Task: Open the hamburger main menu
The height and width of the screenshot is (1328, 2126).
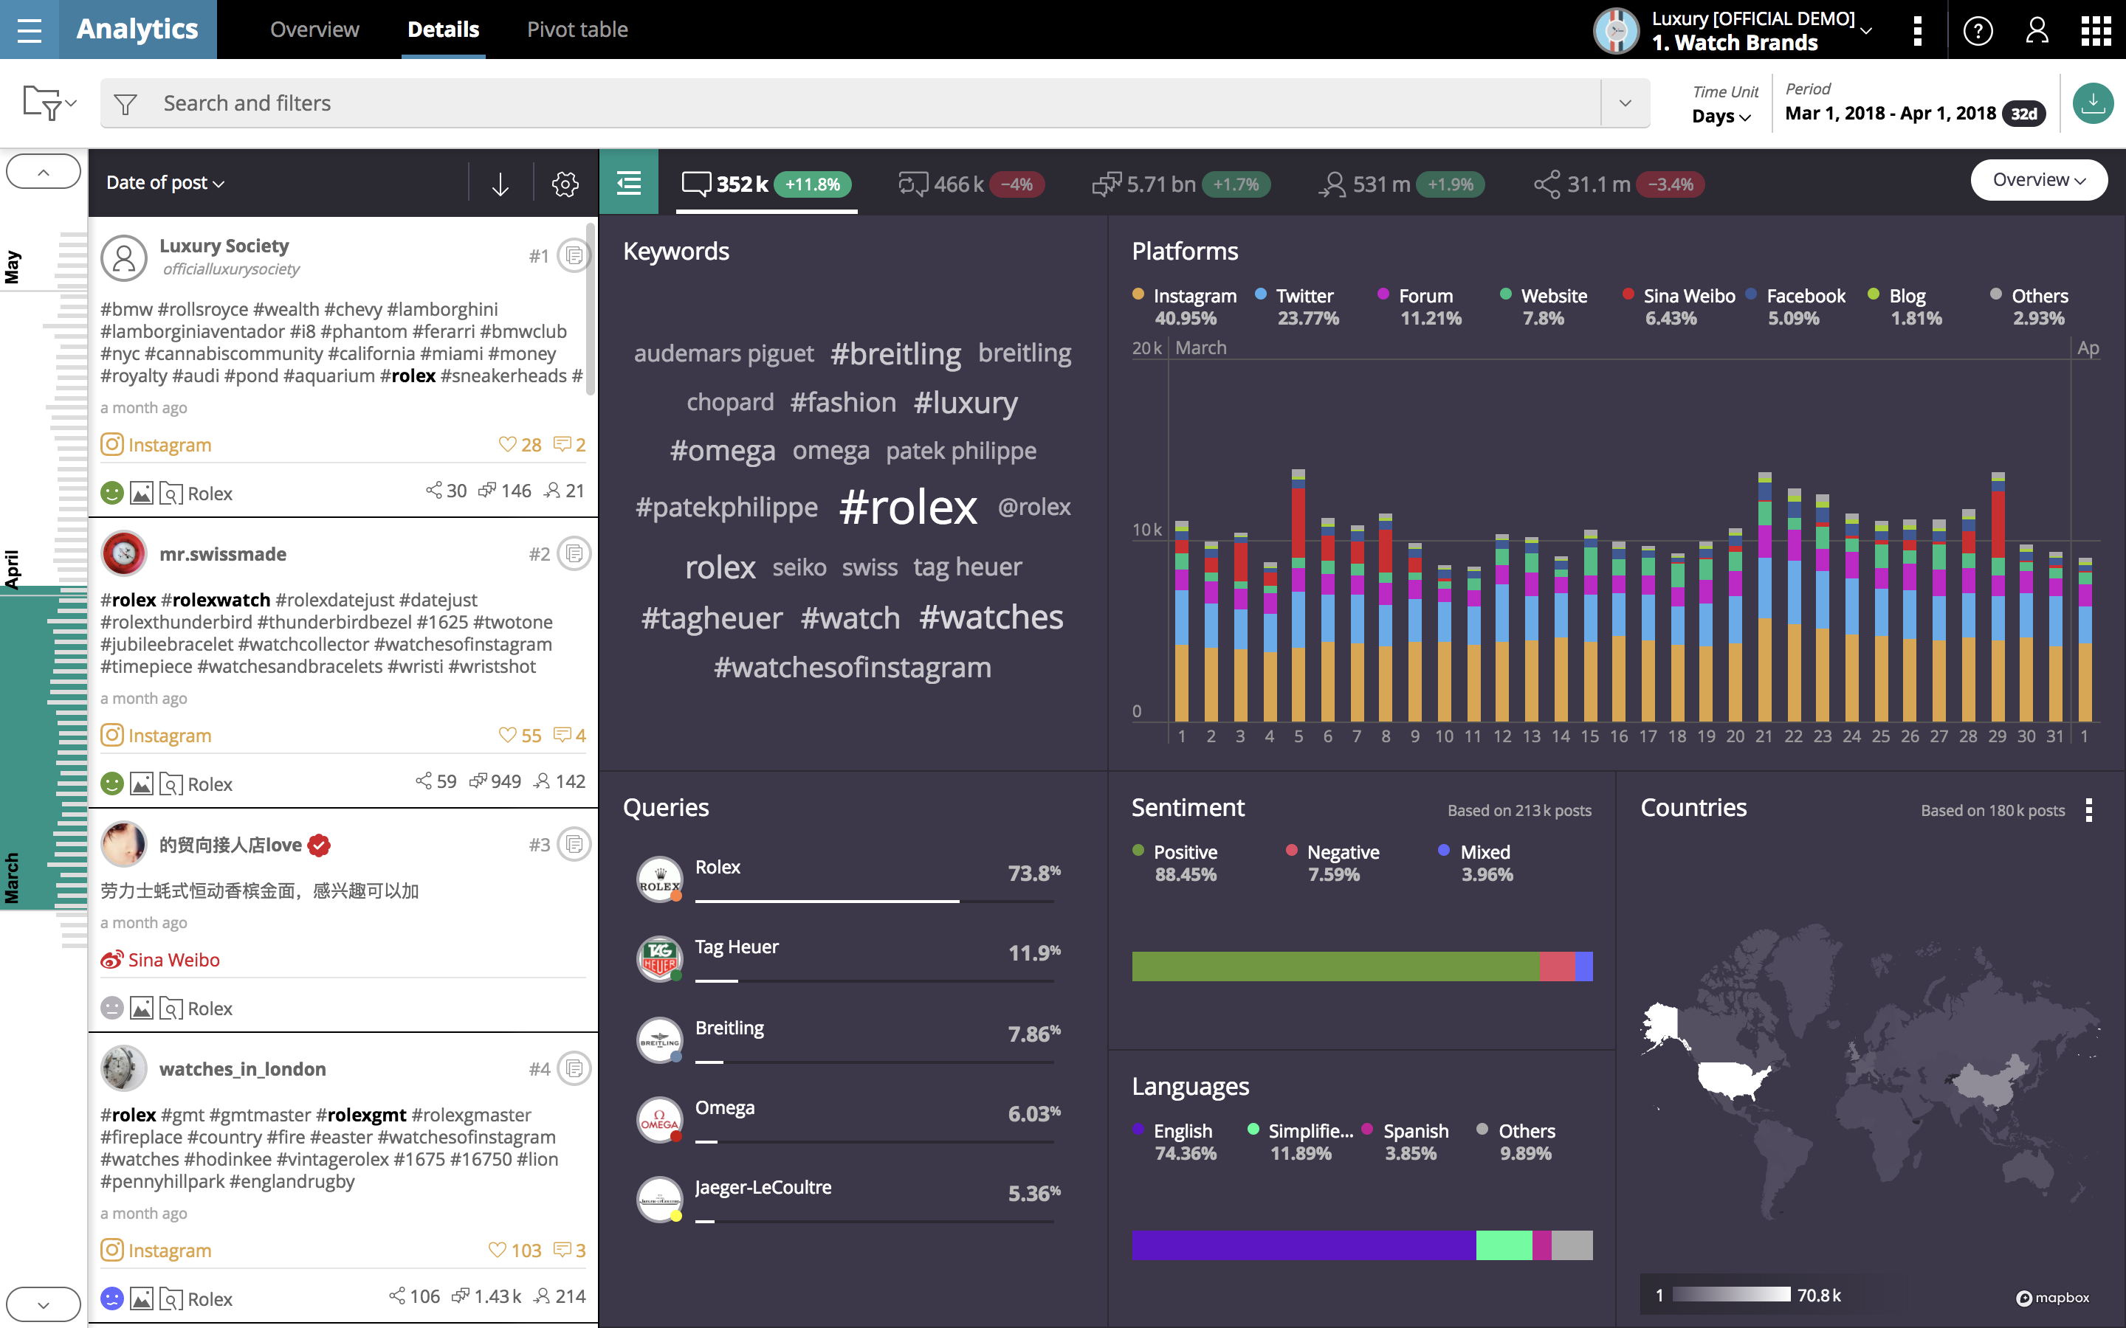Action: click(29, 30)
